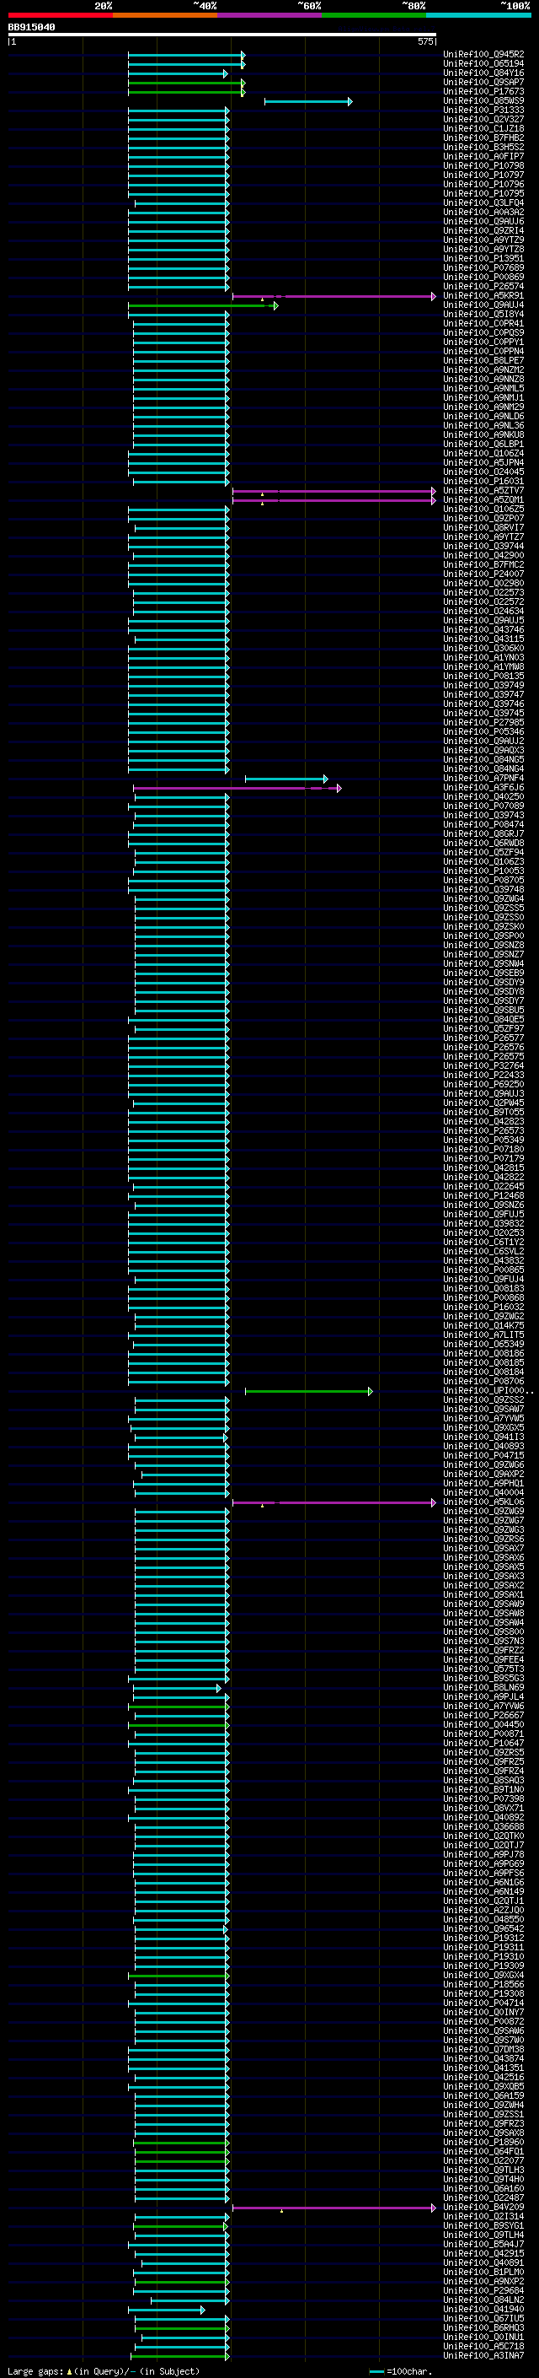Open hit UniRef100_Q945R2

coord(471,55)
